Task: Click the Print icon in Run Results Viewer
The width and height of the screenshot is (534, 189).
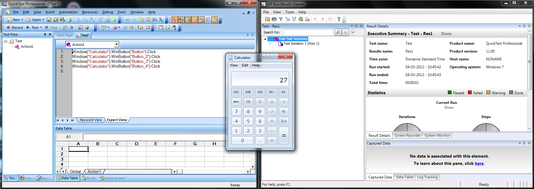Action: point(274,19)
